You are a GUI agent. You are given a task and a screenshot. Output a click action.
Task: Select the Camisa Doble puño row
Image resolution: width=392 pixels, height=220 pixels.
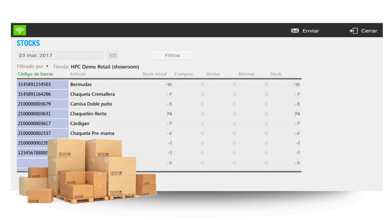point(91,104)
